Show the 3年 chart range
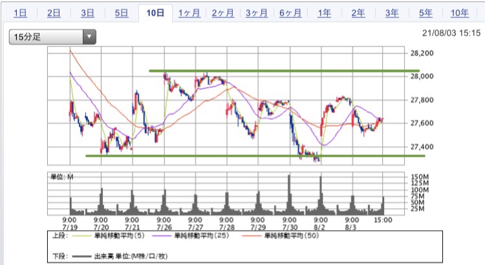Image resolution: width=485 pixels, height=265 pixels. point(392,13)
